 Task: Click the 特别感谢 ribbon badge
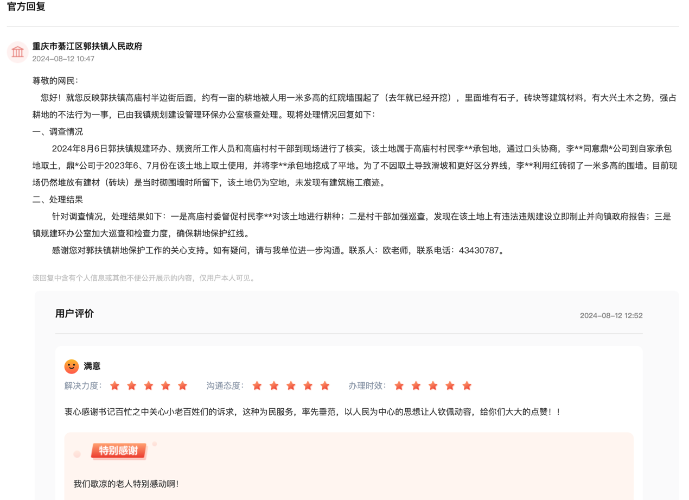[x=119, y=451]
